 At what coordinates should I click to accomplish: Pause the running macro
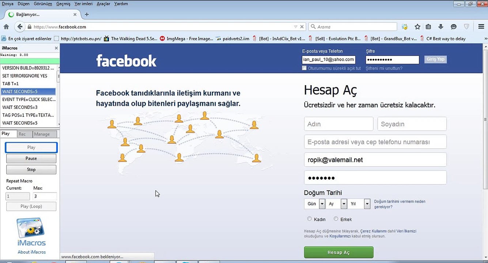pos(31,159)
